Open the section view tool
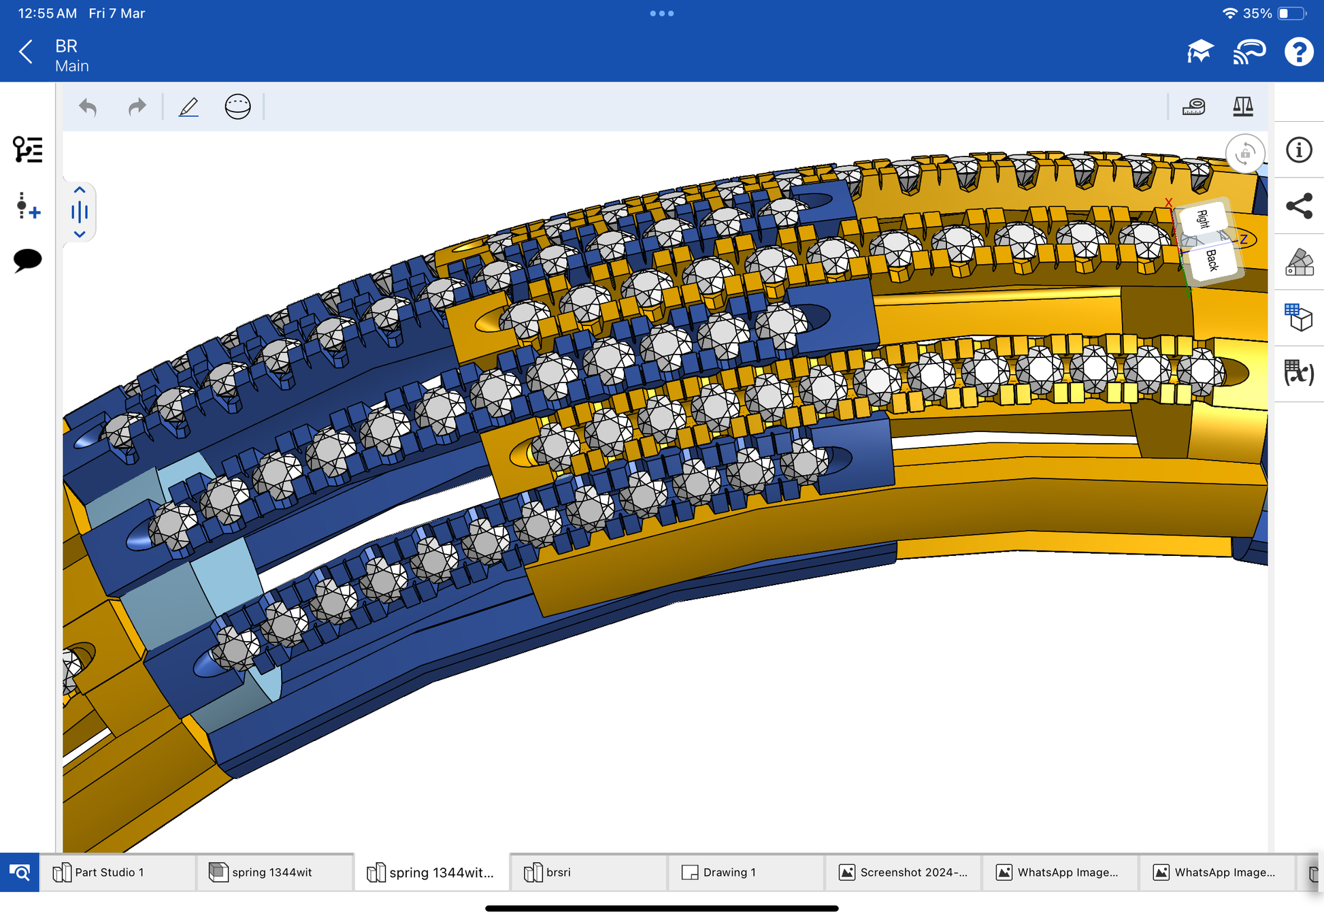Image resolution: width=1324 pixels, height=920 pixels. coord(237,107)
